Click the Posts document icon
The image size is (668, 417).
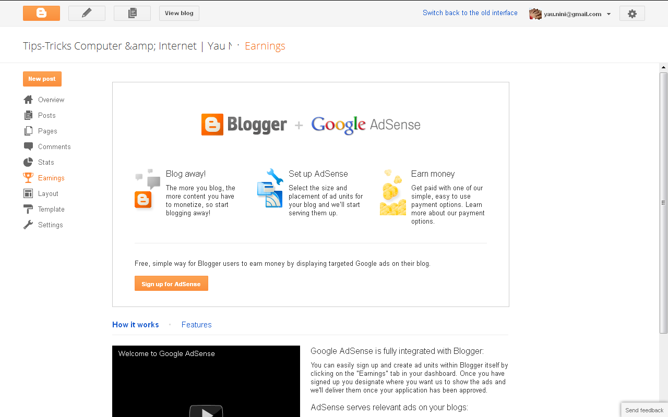coord(28,115)
